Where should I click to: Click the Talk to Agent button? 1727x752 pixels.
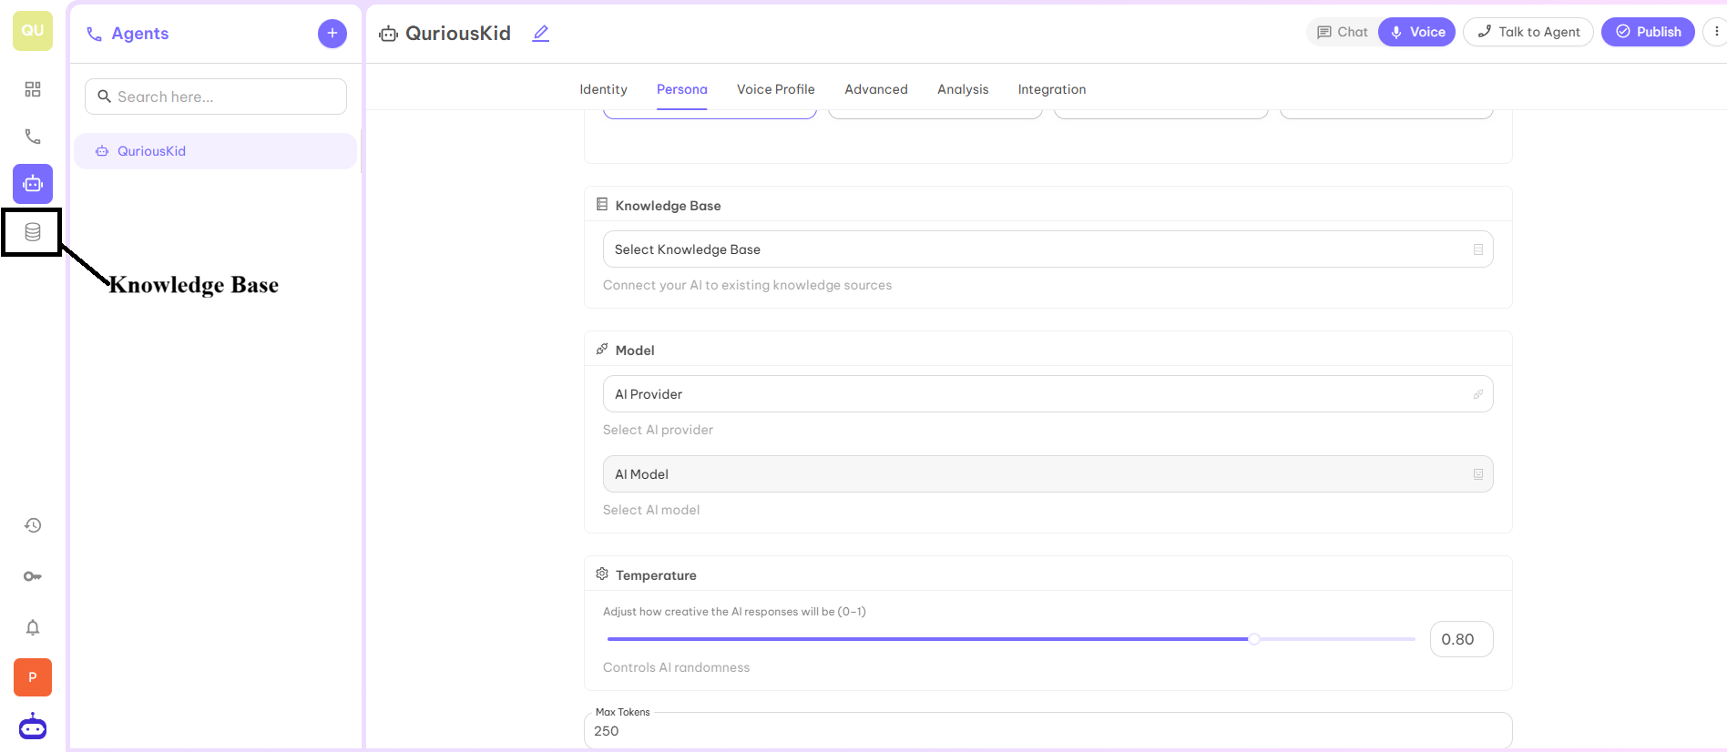coord(1528,32)
